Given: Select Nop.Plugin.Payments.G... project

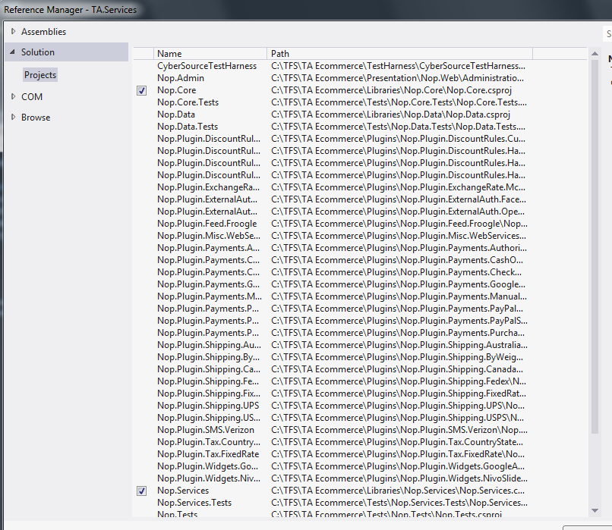Looking at the screenshot, I should point(208,284).
